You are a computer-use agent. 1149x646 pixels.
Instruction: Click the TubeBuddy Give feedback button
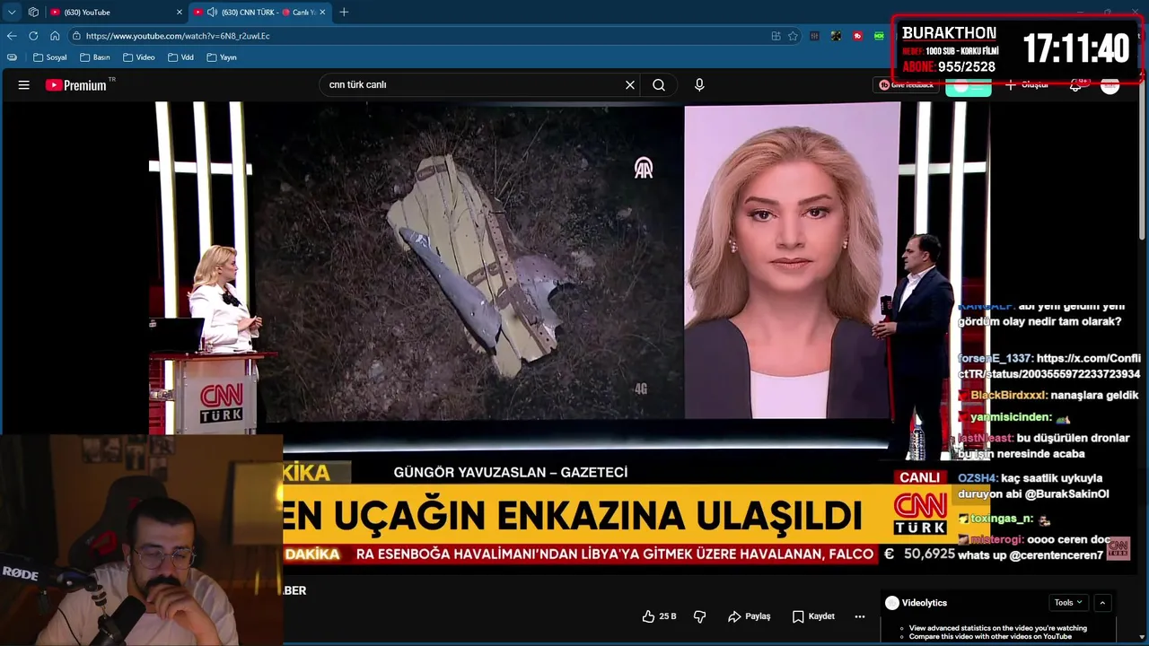point(906,85)
